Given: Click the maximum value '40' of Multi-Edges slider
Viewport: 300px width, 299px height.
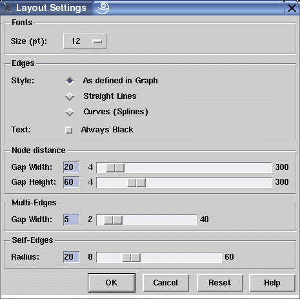Looking at the screenshot, I should (x=204, y=220).
